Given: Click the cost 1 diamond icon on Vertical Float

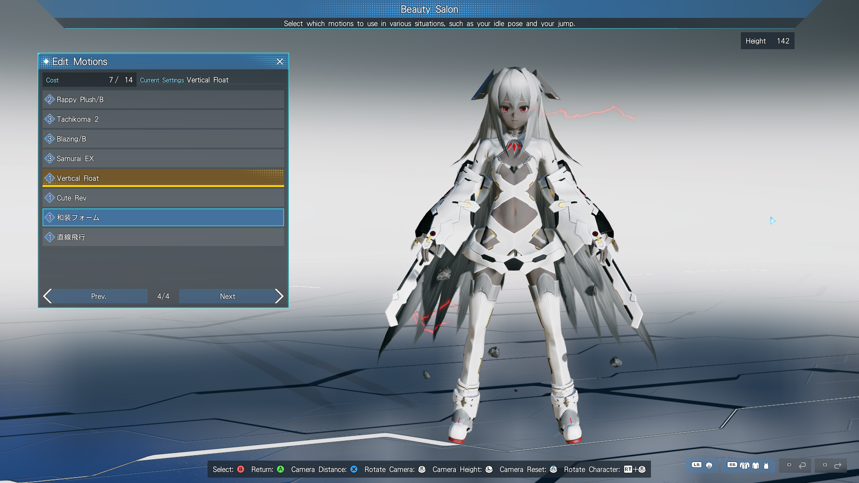Looking at the screenshot, I should coord(50,178).
